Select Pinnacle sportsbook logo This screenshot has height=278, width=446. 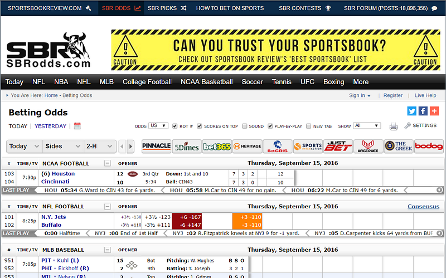(157, 146)
